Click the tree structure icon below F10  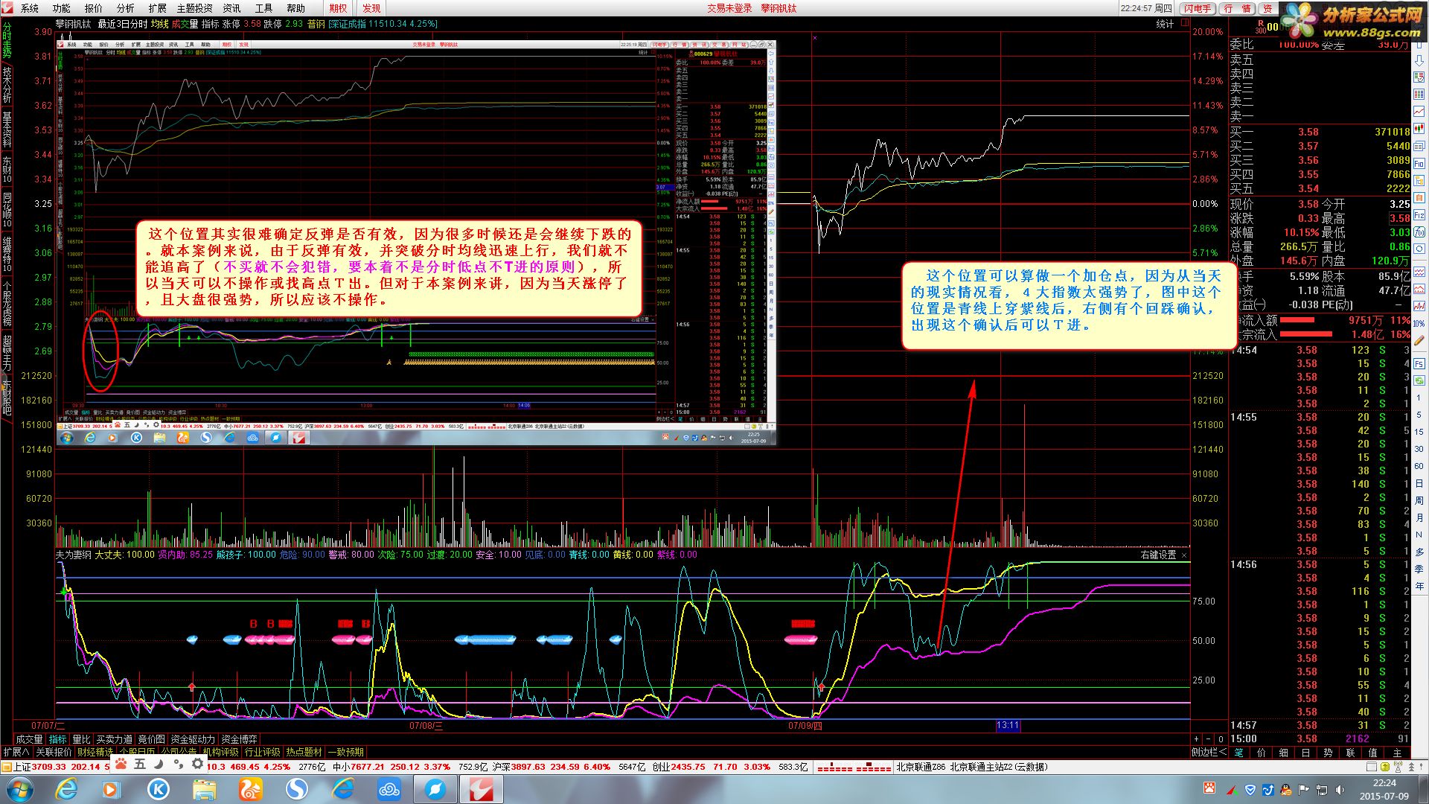[x=1419, y=180]
